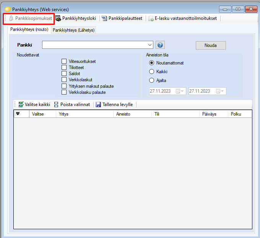Select the Pankkiyhteys (nouto) tab

pos(29,29)
